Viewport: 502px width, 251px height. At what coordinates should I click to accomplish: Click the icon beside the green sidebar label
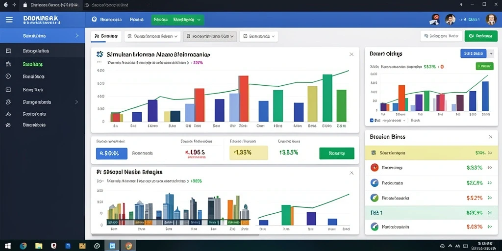(8, 64)
